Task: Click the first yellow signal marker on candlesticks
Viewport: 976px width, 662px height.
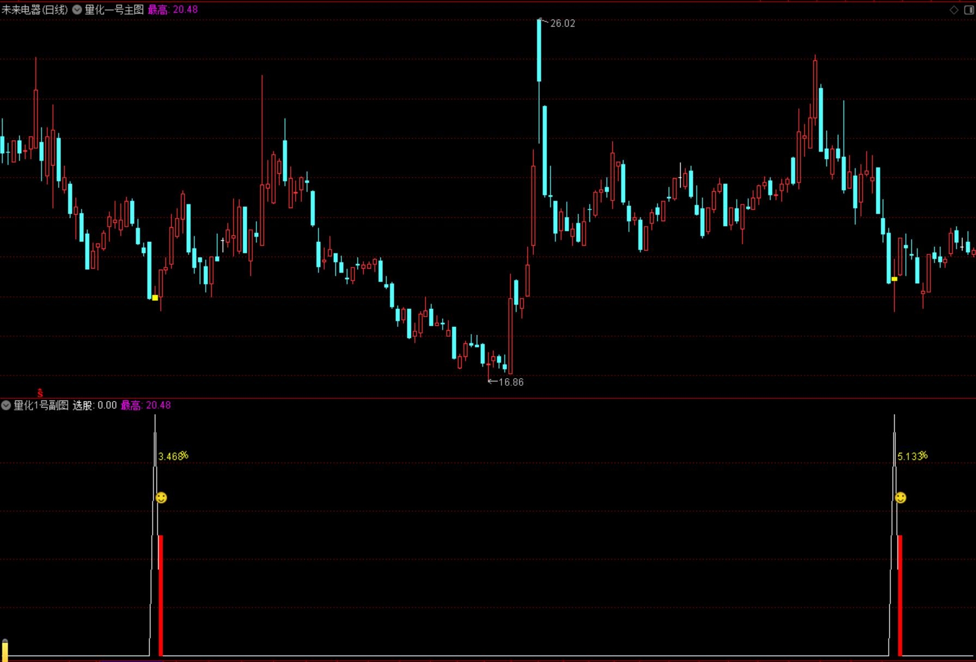Action: click(x=155, y=297)
